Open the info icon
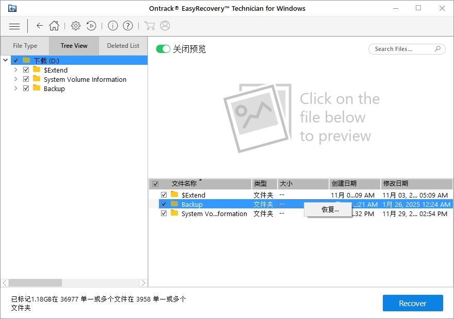 tap(112, 26)
